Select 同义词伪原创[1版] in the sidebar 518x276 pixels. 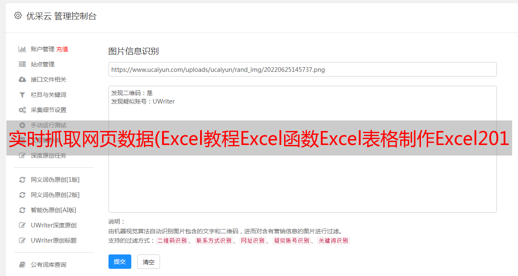point(55,180)
